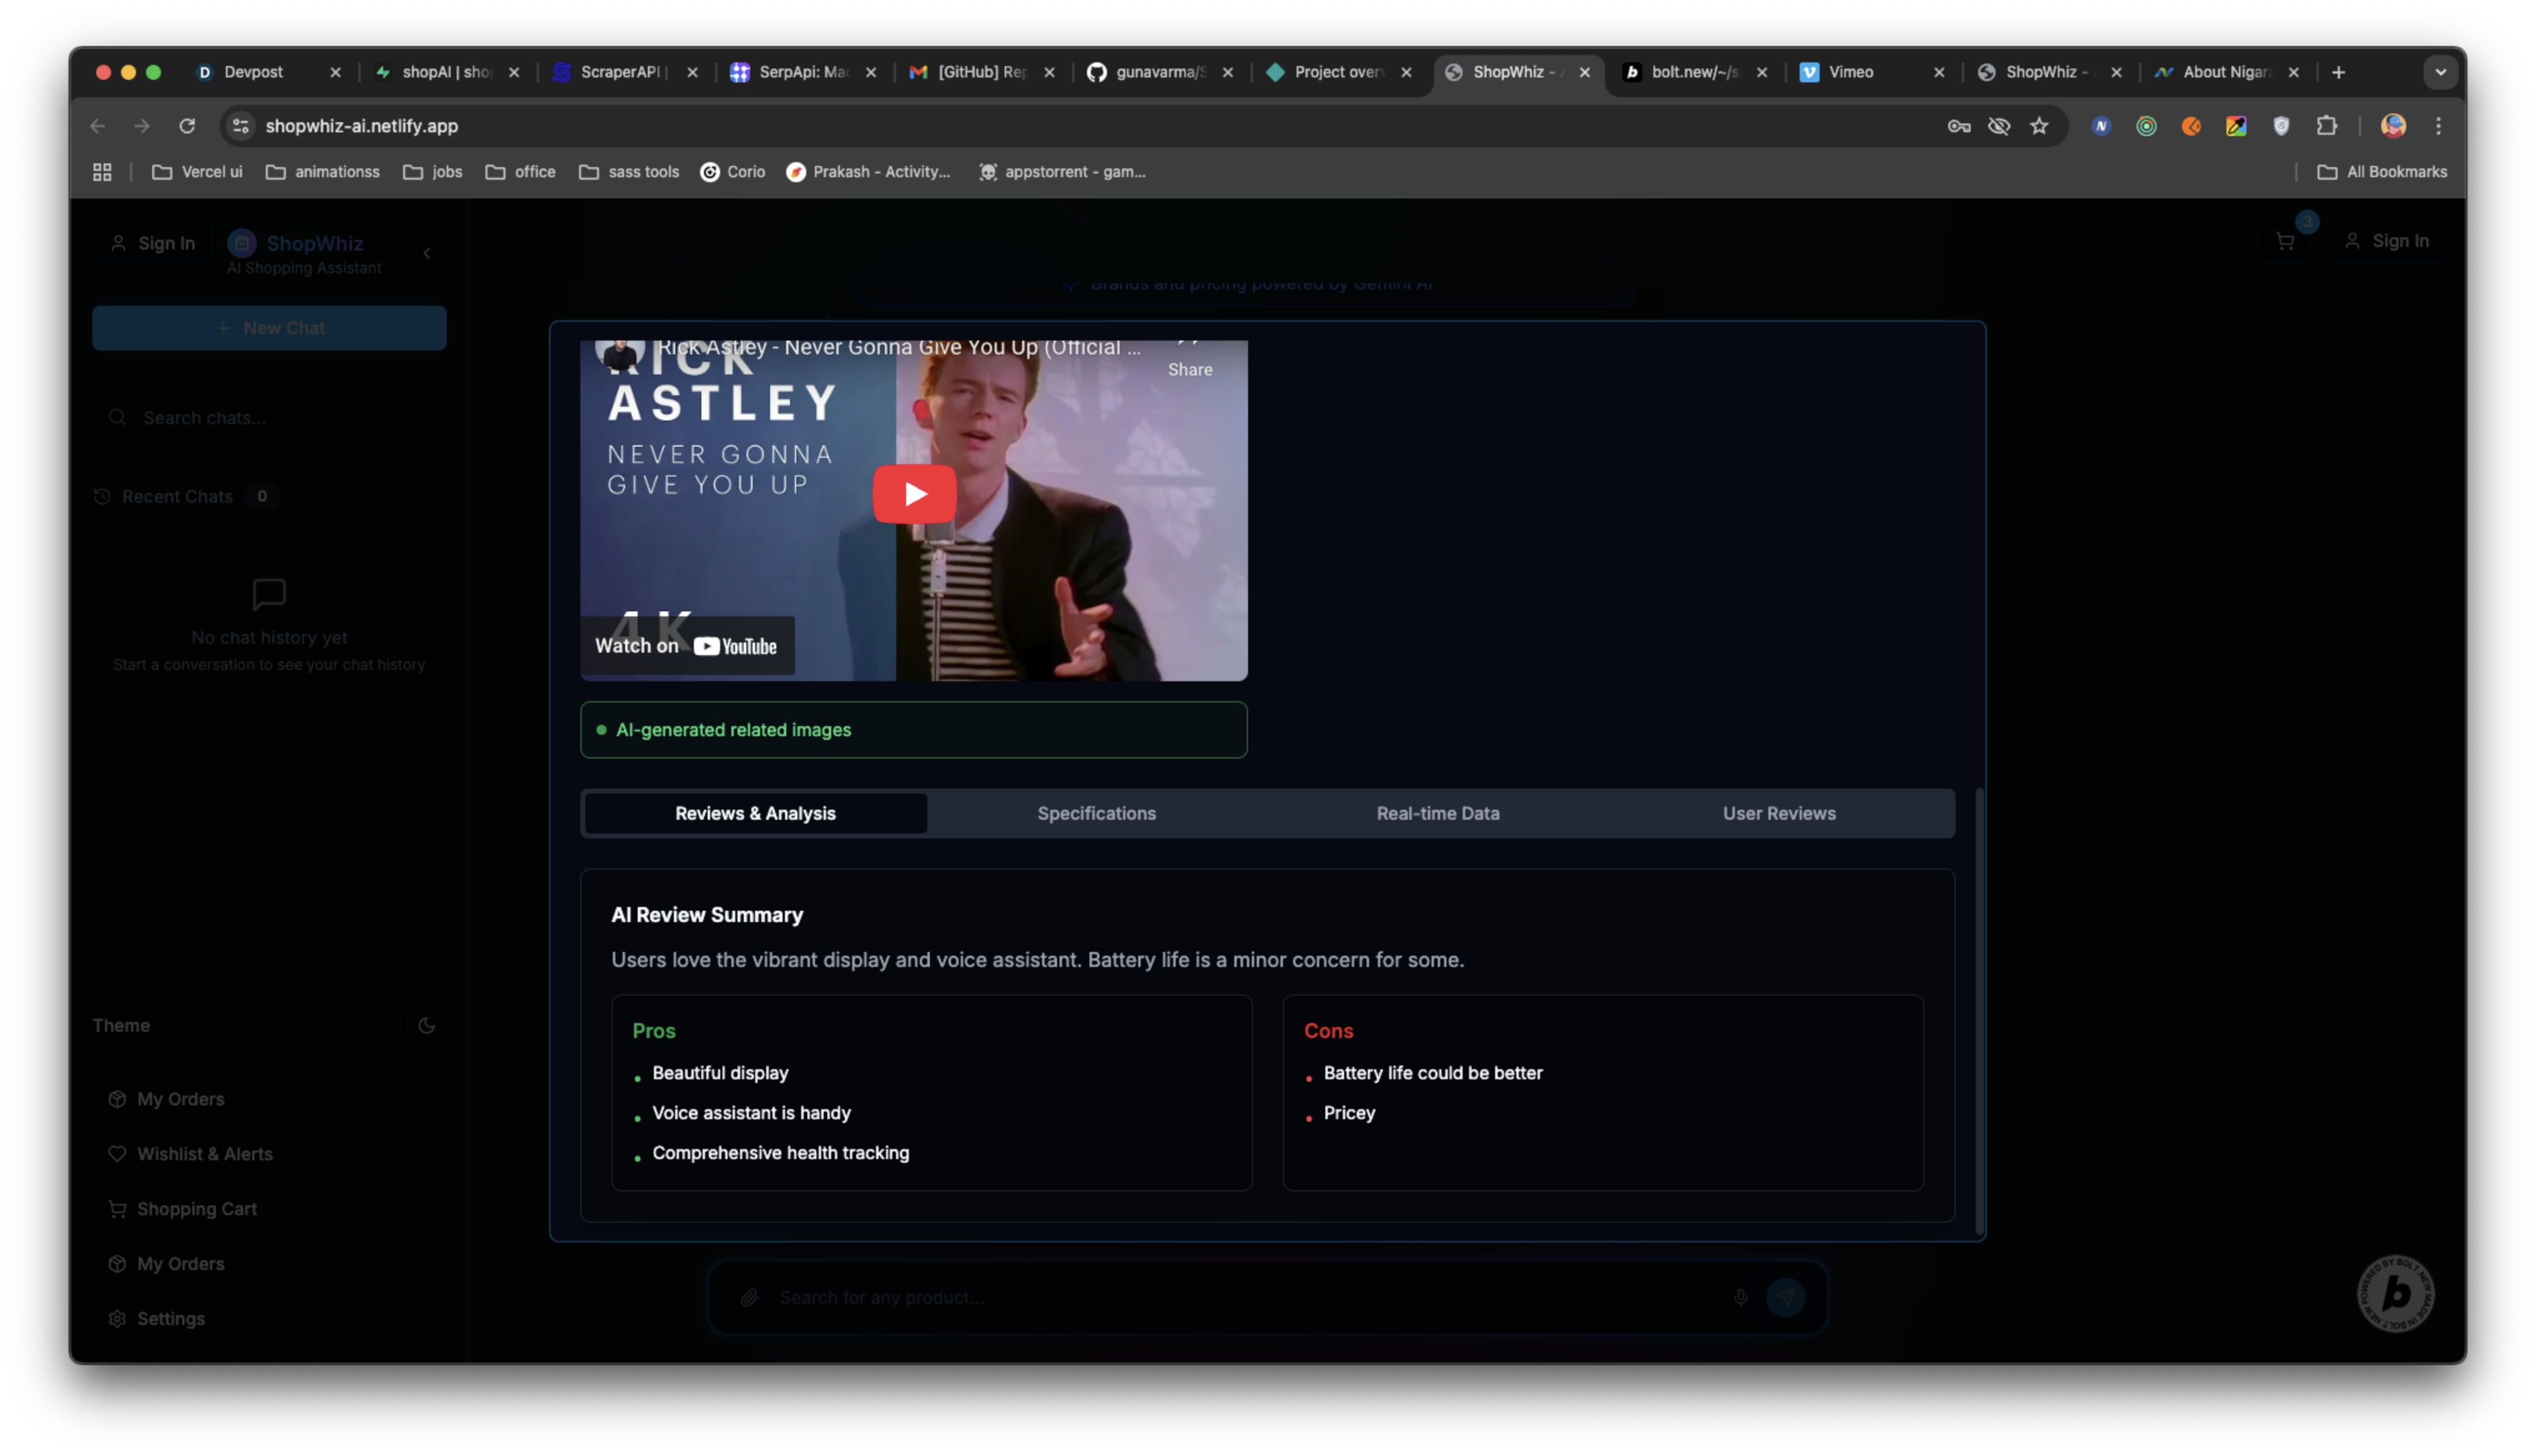Collapse the sidebar with chevron arrow
The width and height of the screenshot is (2536, 1456).
click(x=427, y=254)
